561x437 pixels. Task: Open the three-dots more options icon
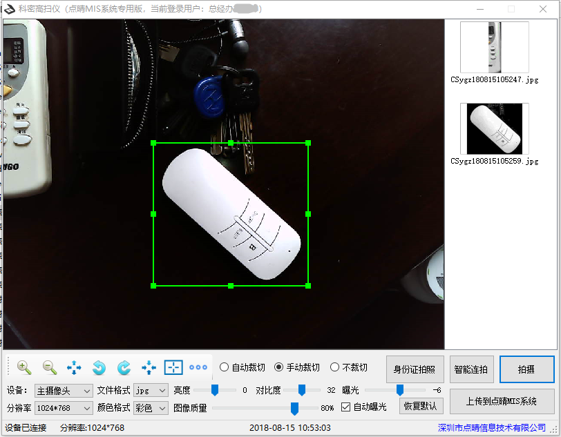[x=198, y=367]
